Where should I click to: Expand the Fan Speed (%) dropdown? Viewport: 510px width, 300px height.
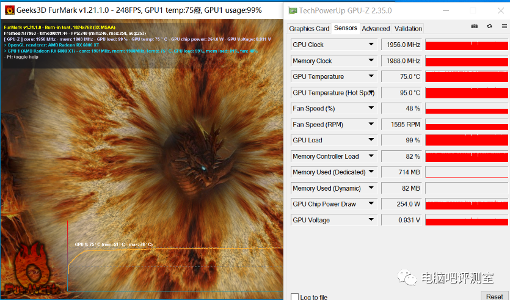click(371, 108)
